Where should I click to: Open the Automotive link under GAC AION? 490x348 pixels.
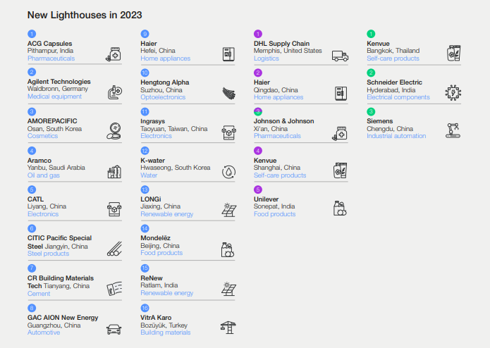click(x=44, y=333)
